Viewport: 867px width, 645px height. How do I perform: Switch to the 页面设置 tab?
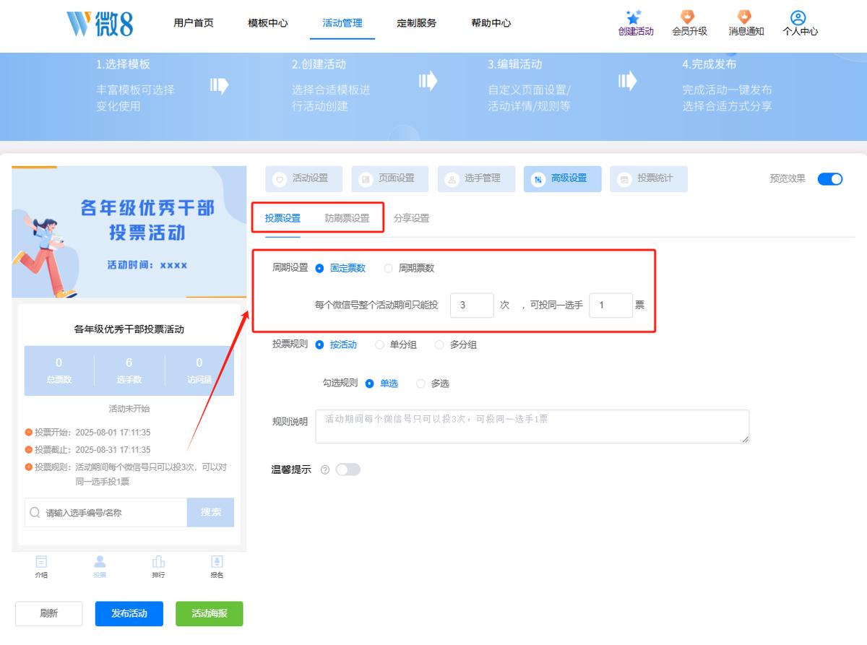pos(390,179)
